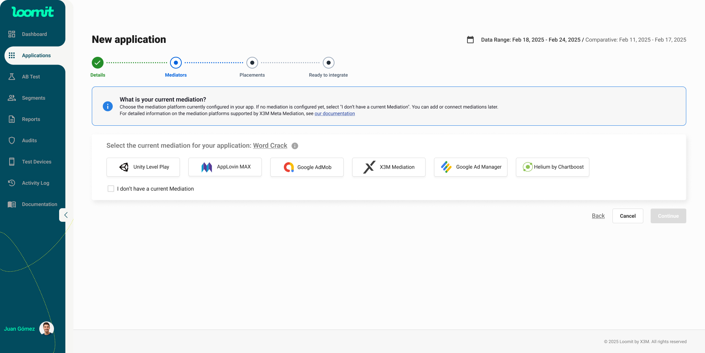Screen dimensions: 705x353
Task: Click "What is your current mediation?" heading
Action: (163, 99)
